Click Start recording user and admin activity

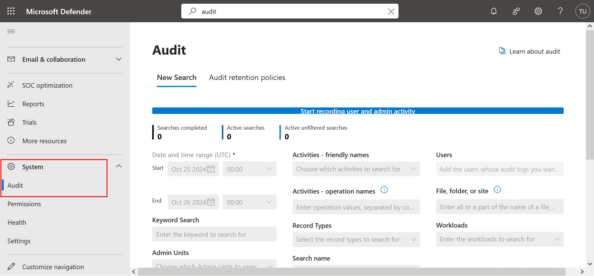pyautogui.click(x=358, y=111)
